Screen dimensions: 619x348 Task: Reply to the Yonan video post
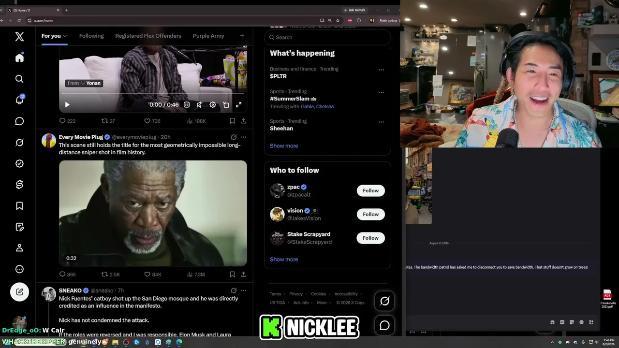click(x=67, y=121)
